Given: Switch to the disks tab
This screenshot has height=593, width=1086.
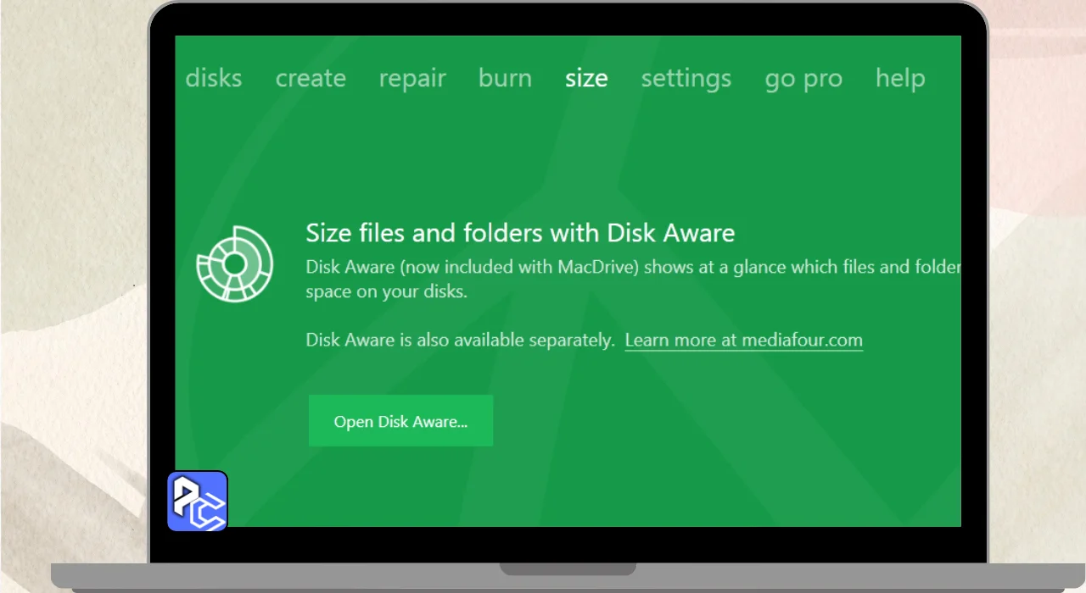Looking at the screenshot, I should [x=213, y=78].
